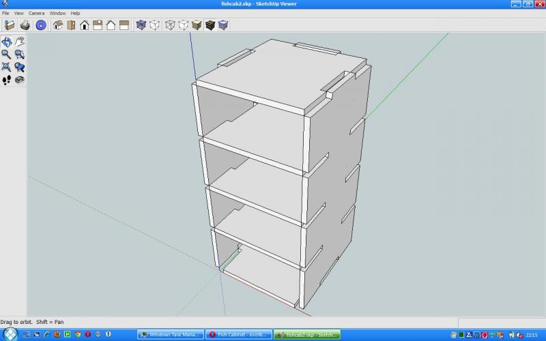Select the Pan hand tool
Viewport: 546px width, 341px height.
pos(20,42)
